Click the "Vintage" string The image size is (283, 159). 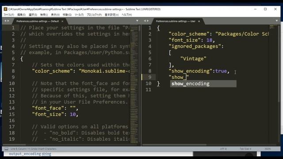(193, 59)
